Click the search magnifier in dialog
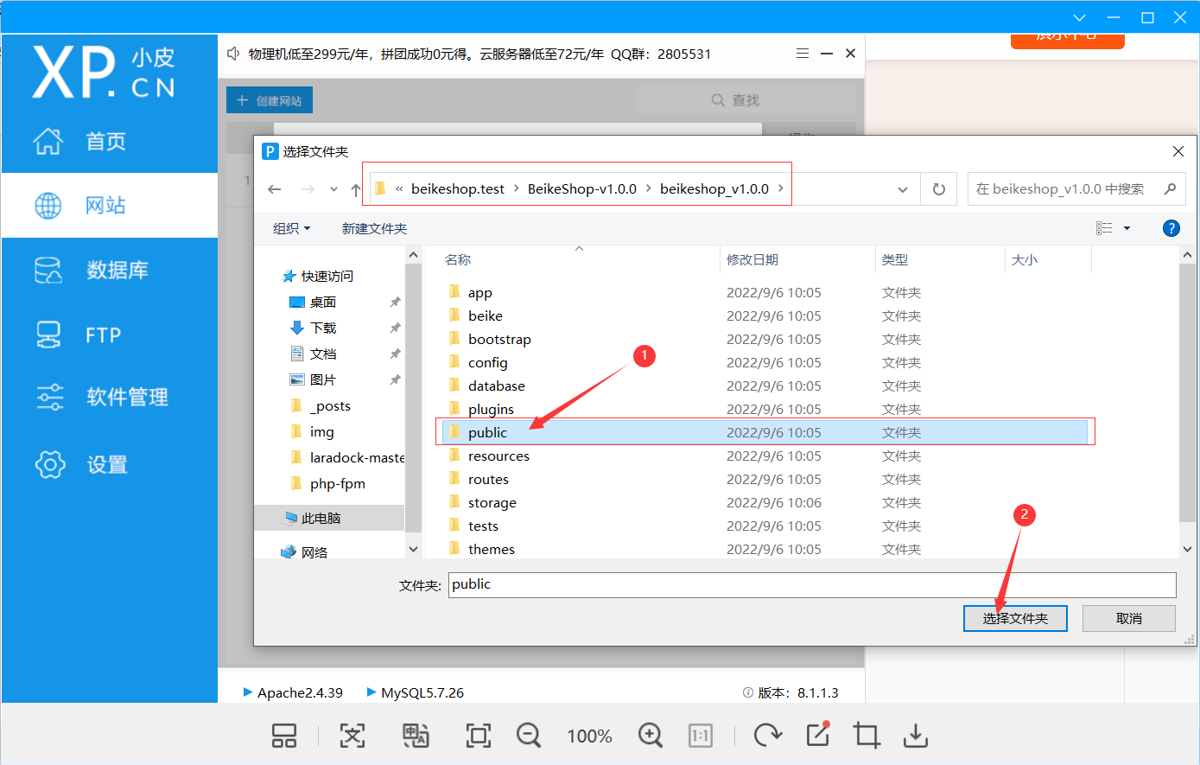 coord(1171,188)
